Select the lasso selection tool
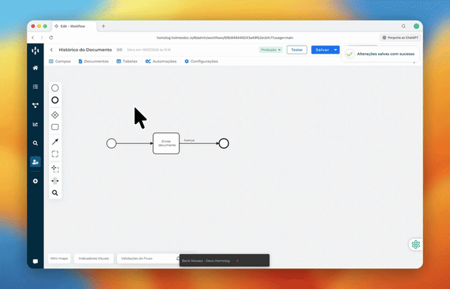Viewport: 450px width, 289px height. (55, 154)
